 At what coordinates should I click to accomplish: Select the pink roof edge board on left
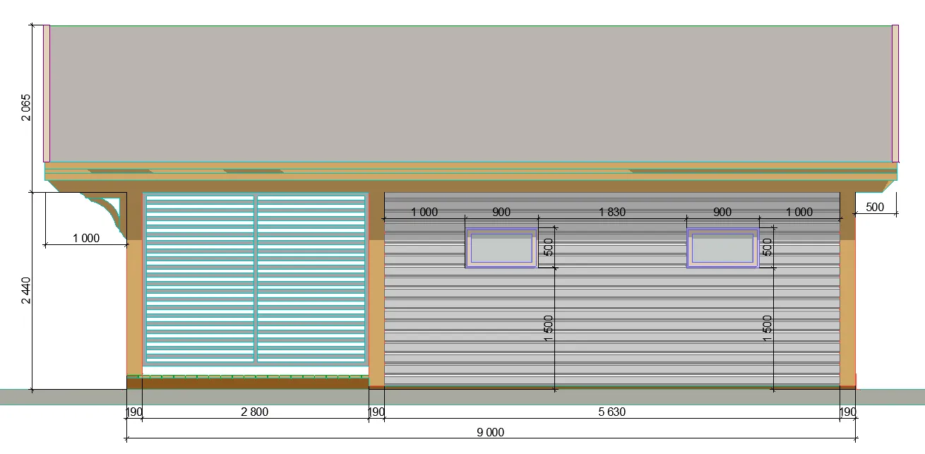[47, 93]
